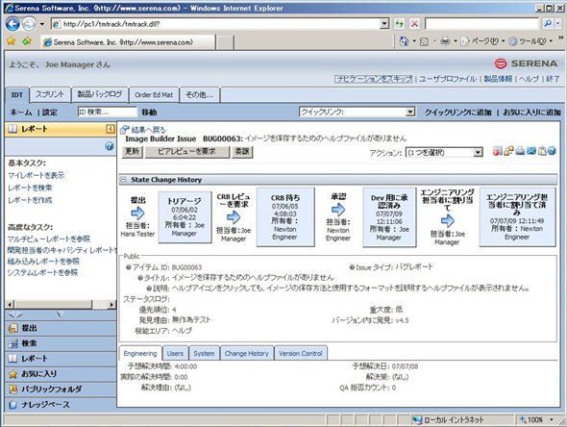
Task: Click the red circle icon beside Action dropdown
Action: pos(498,151)
